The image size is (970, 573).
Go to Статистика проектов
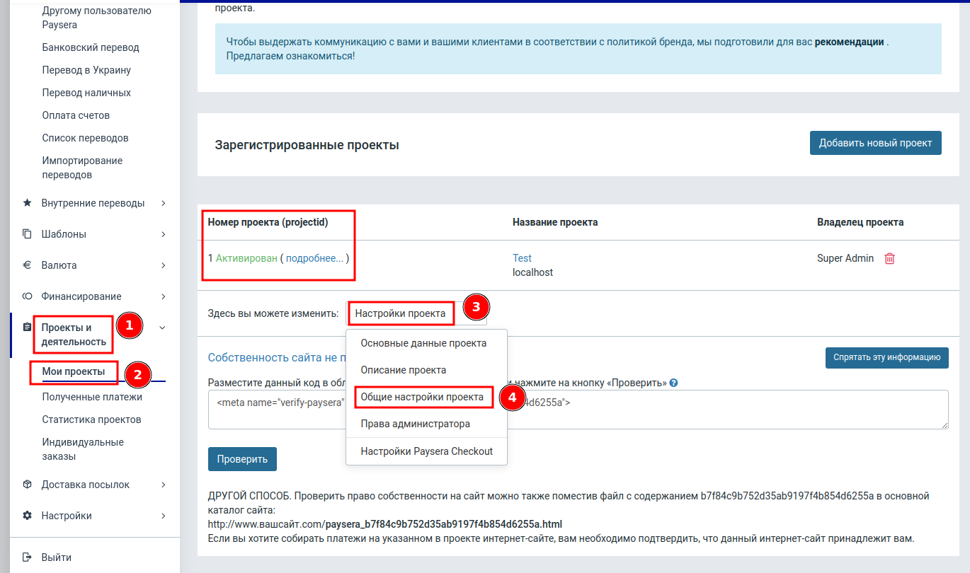pos(91,419)
